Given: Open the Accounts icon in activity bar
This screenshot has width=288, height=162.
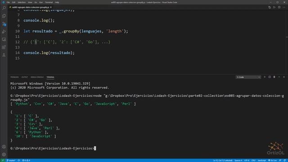Looking at the screenshot, I should pos(4,147).
